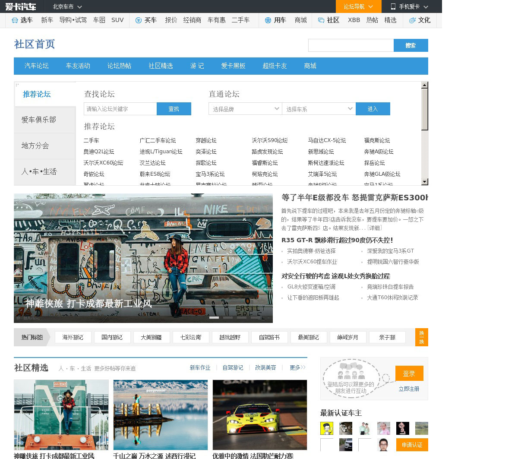Click the 申请认证 button
Image resolution: width=518 pixels, height=459 pixels.
412,445
